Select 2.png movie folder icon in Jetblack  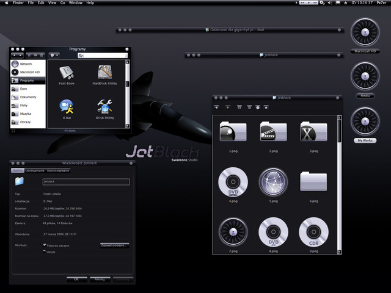(273, 132)
